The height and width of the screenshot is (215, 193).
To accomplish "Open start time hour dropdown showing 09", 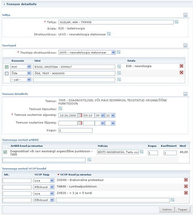I will coord(100,115).
